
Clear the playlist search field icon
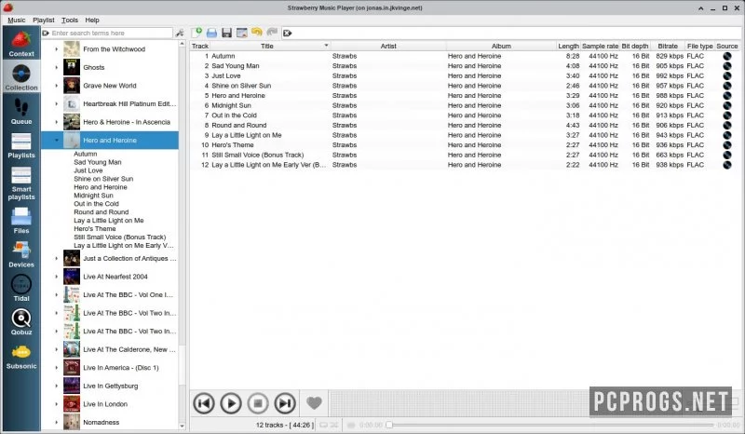click(x=287, y=33)
